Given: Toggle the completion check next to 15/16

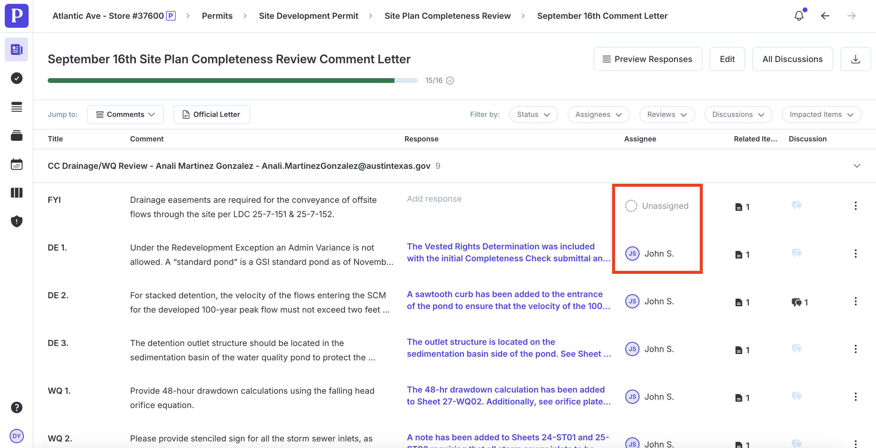Looking at the screenshot, I should pyautogui.click(x=450, y=81).
